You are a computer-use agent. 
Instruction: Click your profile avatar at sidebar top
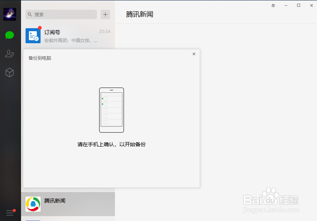[x=10, y=14]
